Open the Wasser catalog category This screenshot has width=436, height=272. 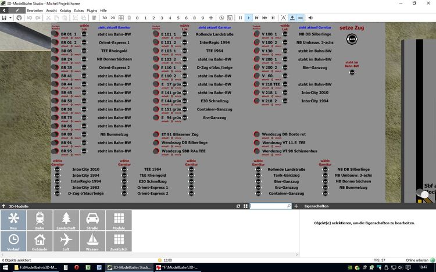tap(92, 241)
